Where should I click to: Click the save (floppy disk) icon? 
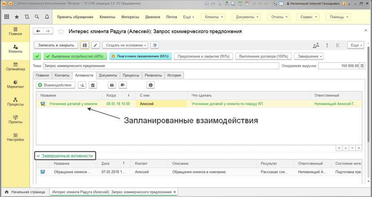click(x=85, y=45)
